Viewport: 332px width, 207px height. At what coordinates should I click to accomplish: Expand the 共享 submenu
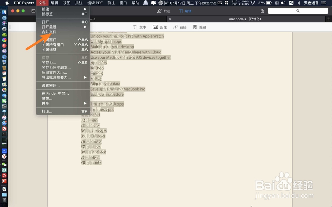63,103
